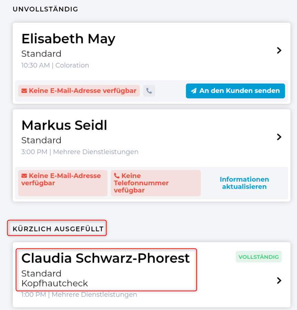The image size is (297, 310).
Task: Click the 10:30 AM Coloration appointment line
Action: 55,65
